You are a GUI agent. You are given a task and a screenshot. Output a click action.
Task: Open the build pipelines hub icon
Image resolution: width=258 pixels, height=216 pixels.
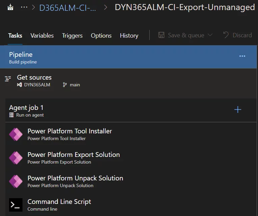click(x=10, y=7)
